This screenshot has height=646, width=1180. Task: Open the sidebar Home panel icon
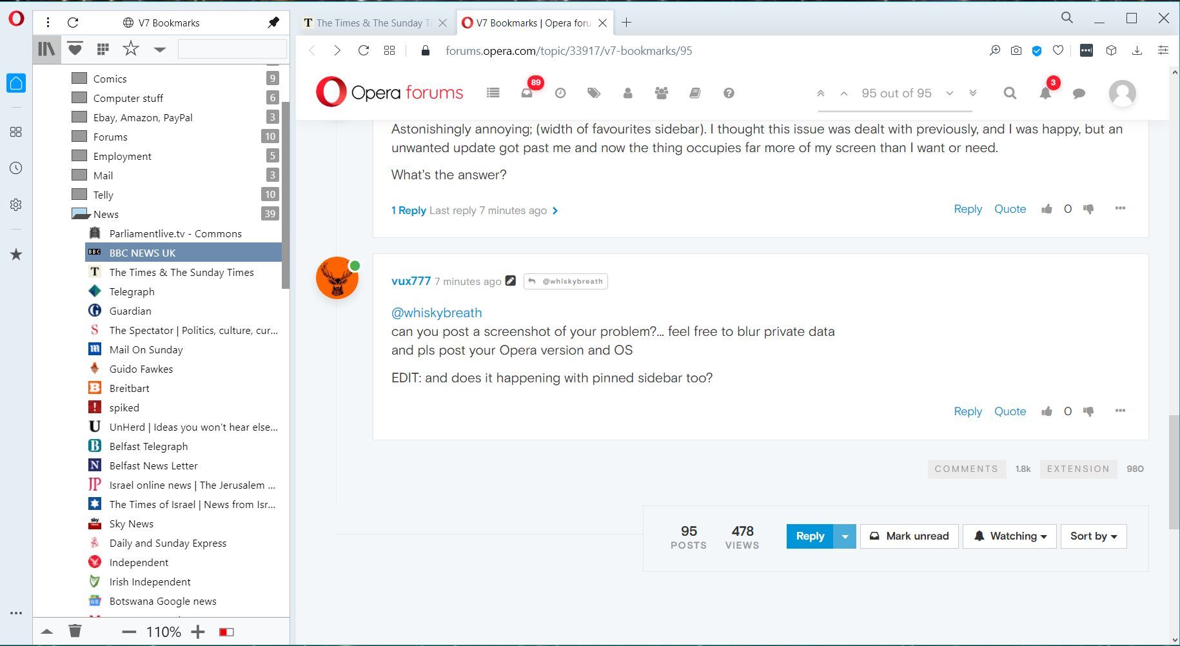(x=16, y=83)
